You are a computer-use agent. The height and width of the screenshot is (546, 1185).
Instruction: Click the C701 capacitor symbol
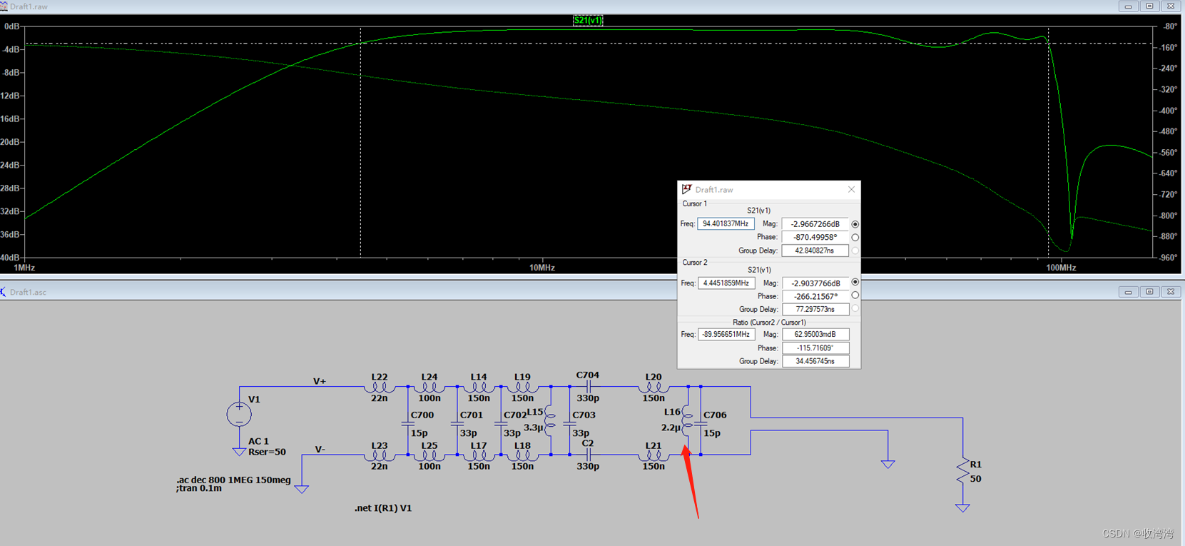point(457,424)
